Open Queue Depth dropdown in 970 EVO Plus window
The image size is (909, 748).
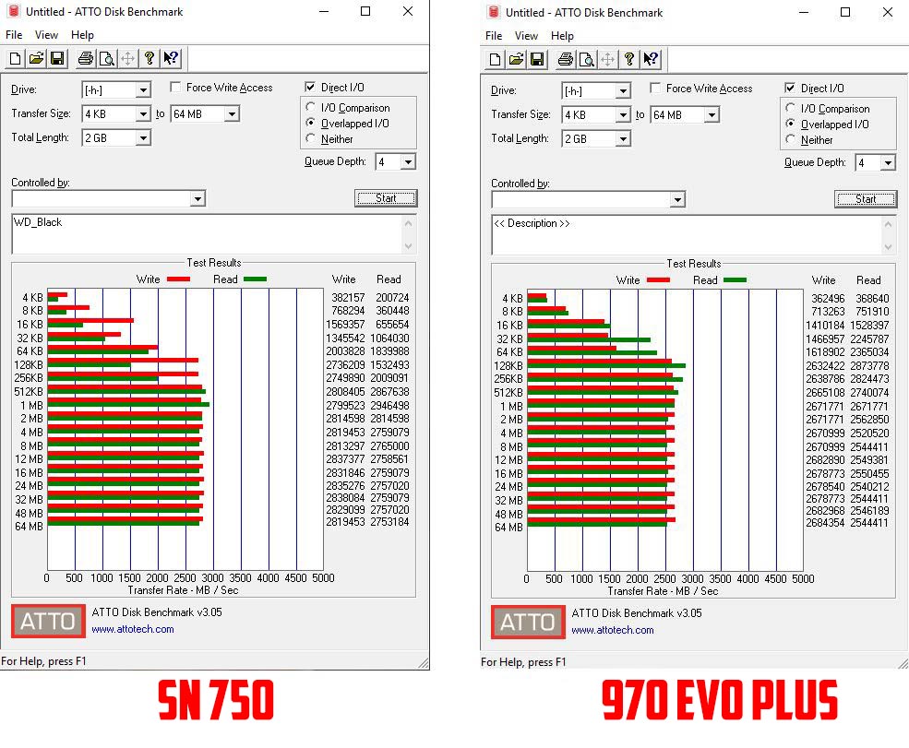coord(888,163)
